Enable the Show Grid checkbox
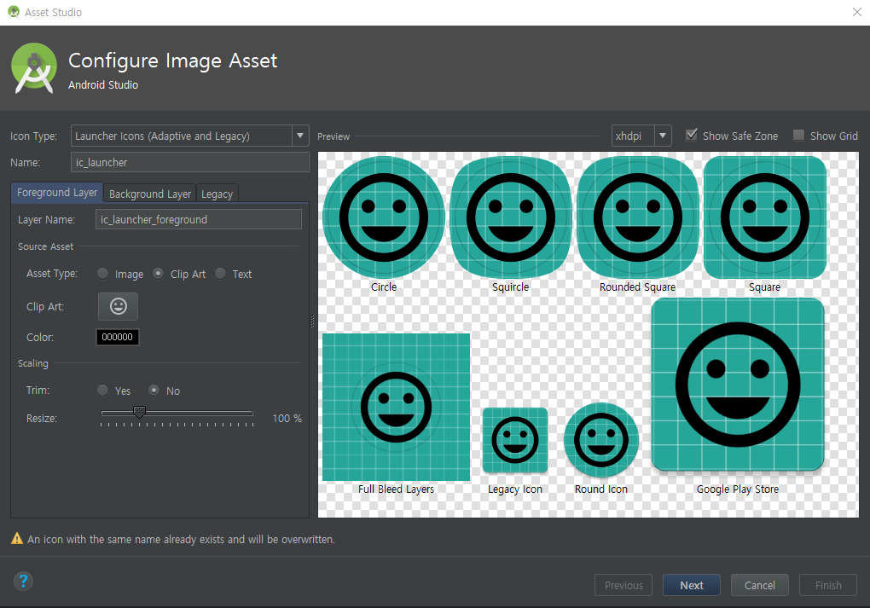The width and height of the screenshot is (870, 608). 799,135
